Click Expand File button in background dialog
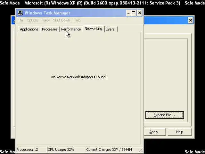Screen dimensions: 205x154 pos(164,115)
